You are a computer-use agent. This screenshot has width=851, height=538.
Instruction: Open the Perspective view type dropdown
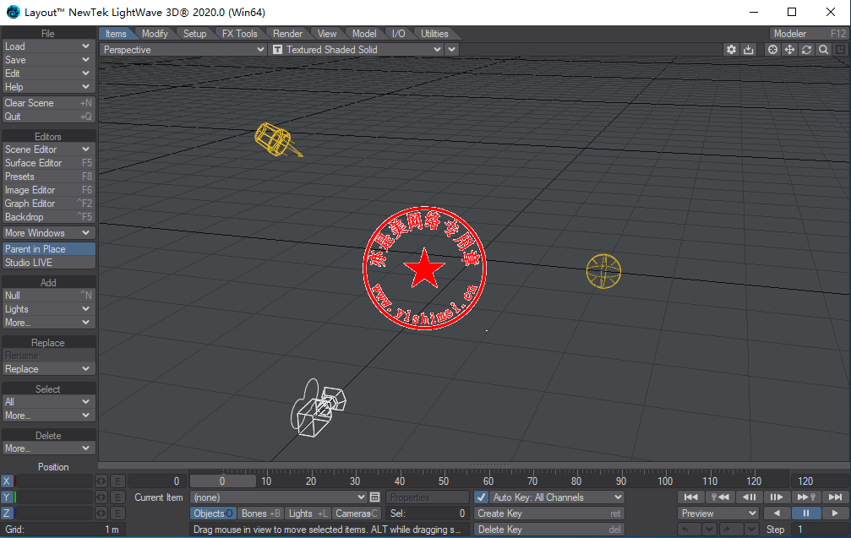(183, 49)
